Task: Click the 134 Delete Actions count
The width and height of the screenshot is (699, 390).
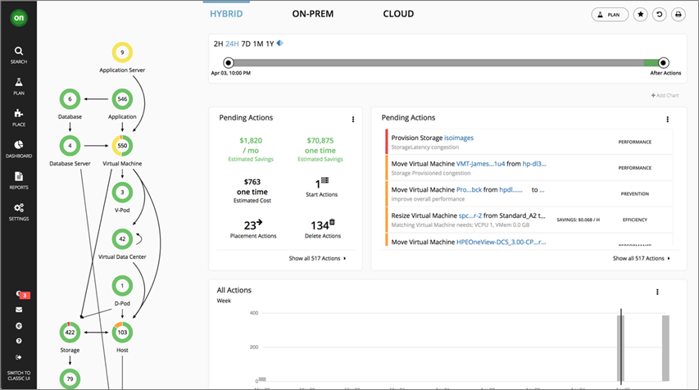Action: click(x=323, y=229)
